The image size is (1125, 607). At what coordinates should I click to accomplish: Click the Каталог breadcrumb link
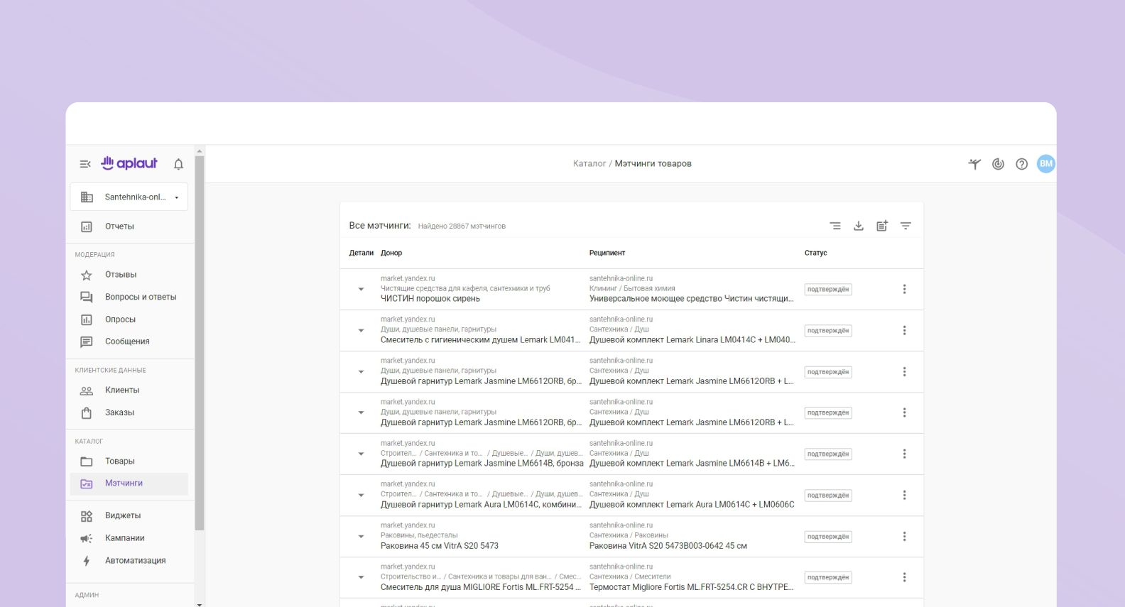click(589, 164)
